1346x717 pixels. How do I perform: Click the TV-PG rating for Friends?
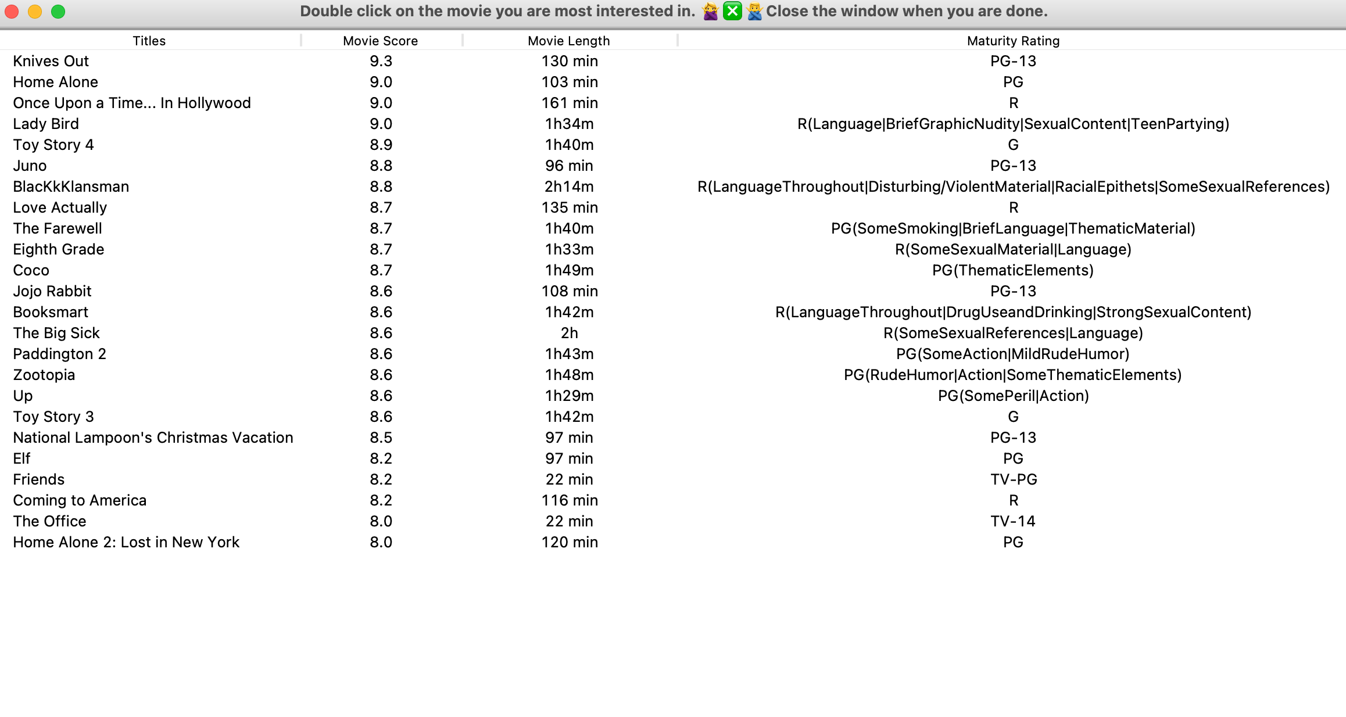(1014, 479)
